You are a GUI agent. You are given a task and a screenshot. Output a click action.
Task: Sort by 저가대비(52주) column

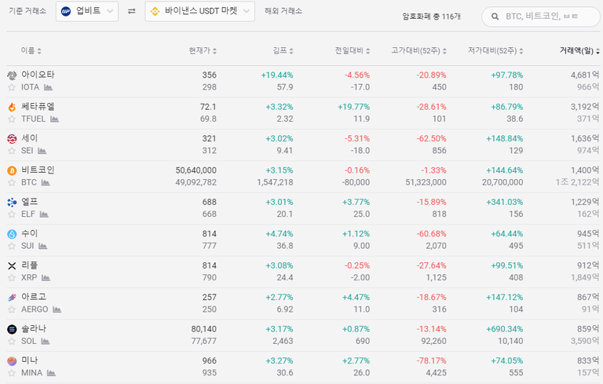click(x=495, y=50)
